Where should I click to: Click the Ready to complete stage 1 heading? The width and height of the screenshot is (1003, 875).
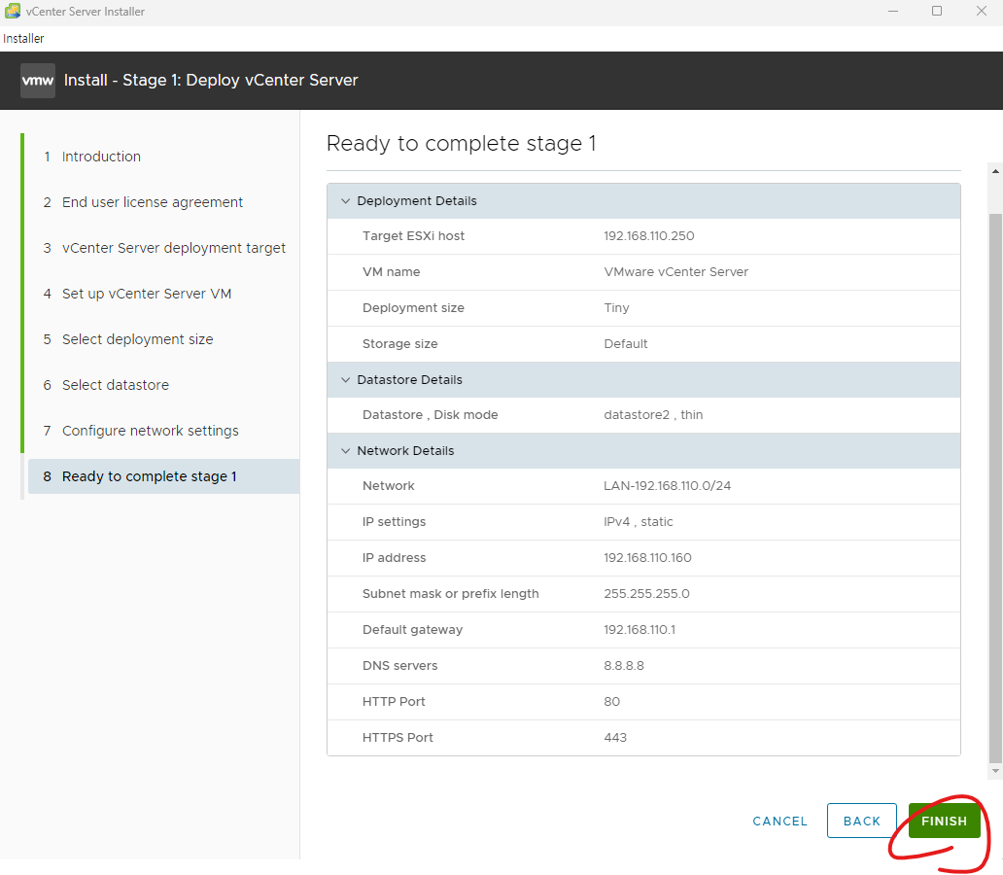462,144
